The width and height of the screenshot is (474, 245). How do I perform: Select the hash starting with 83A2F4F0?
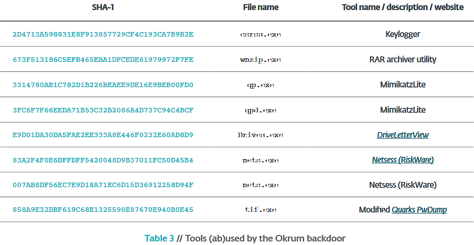(103, 160)
